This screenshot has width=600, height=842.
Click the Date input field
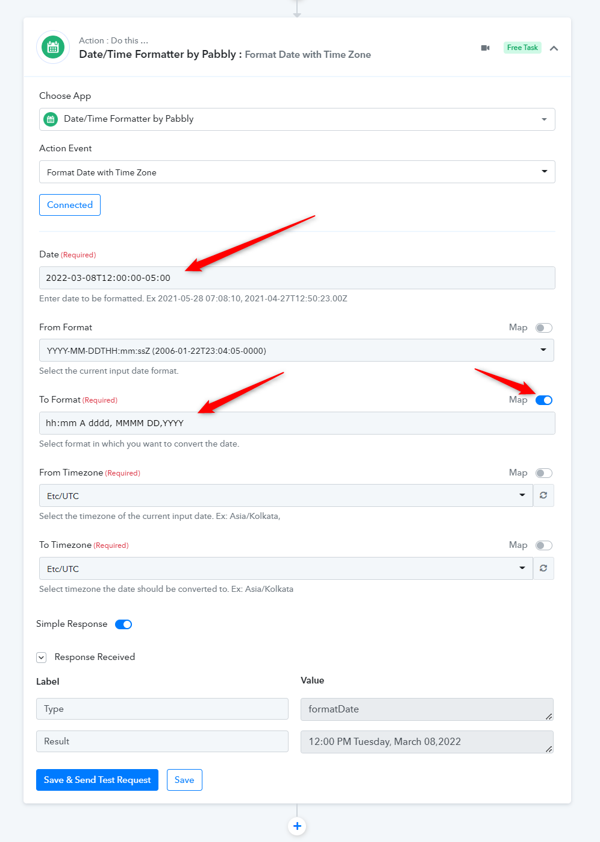[297, 278]
